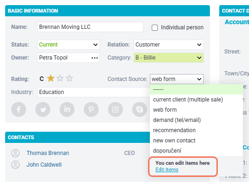Click the Name field with Brennan Moving LLC
Viewport: 249px width, 182px height.
pos(90,27)
